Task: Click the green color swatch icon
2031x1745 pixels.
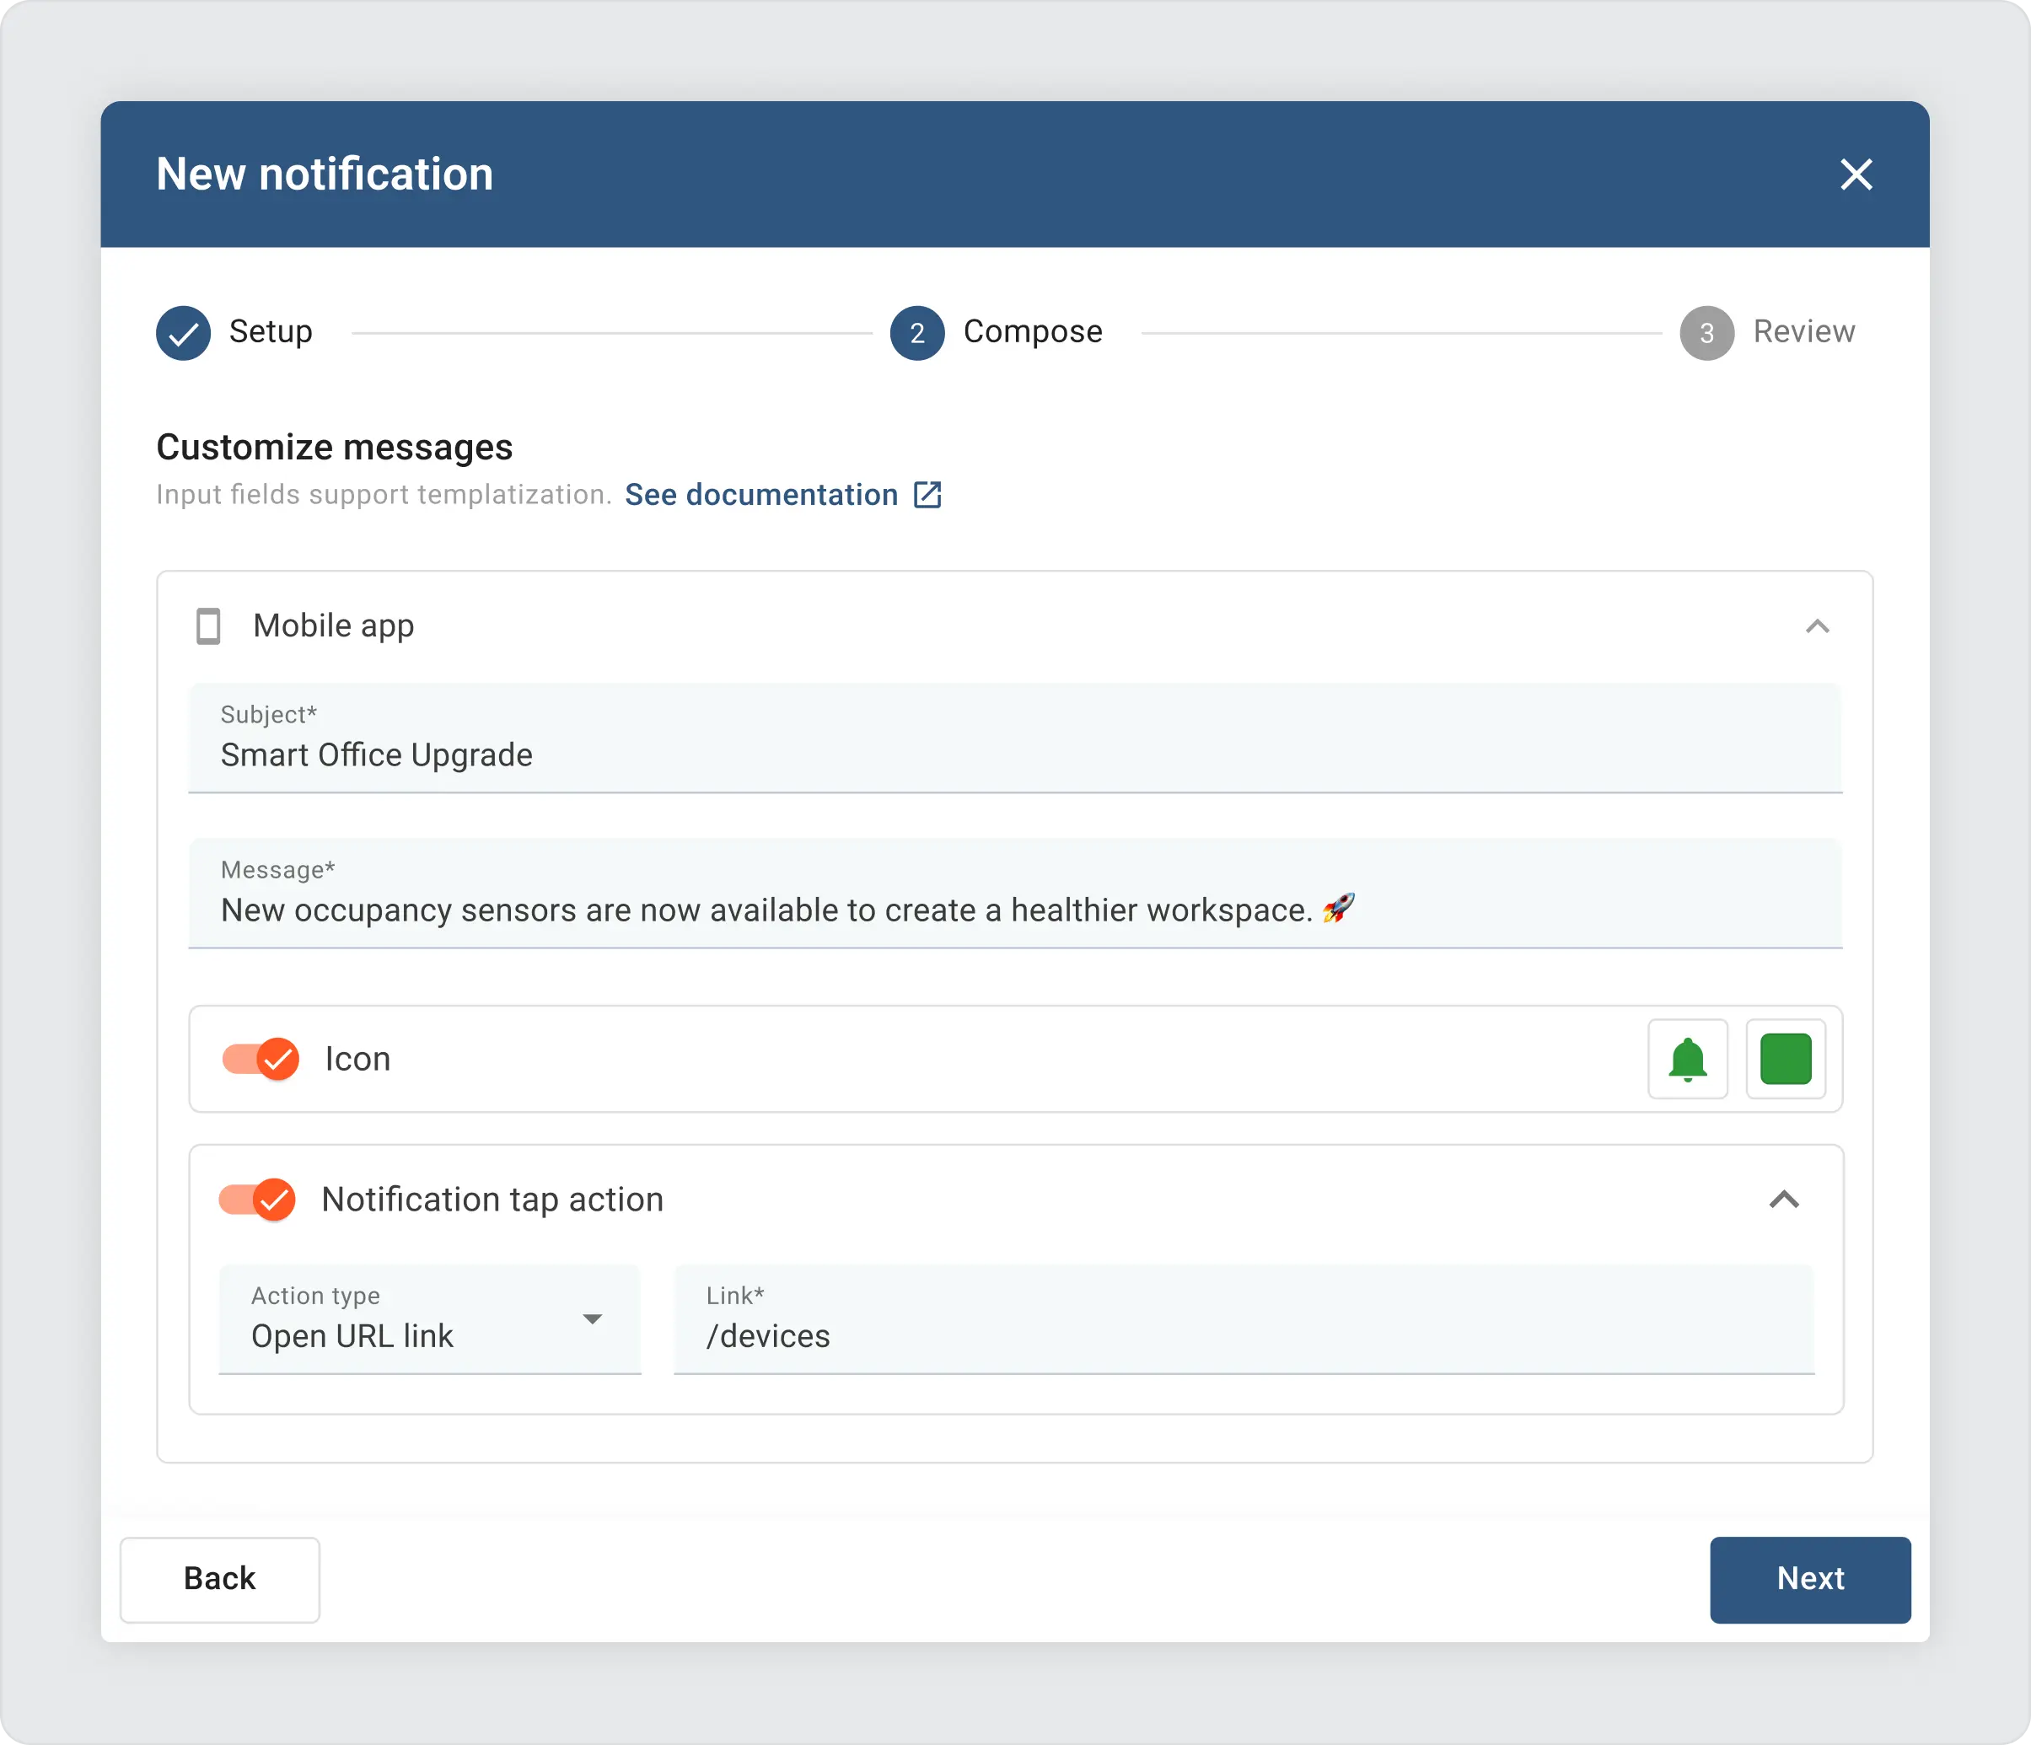Action: click(x=1786, y=1060)
